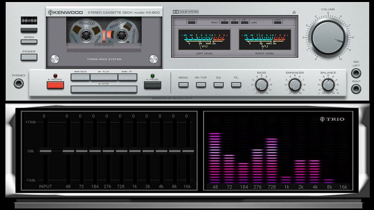Toggle the EQ button
Screen dimensions: 374x210
pos(219,85)
